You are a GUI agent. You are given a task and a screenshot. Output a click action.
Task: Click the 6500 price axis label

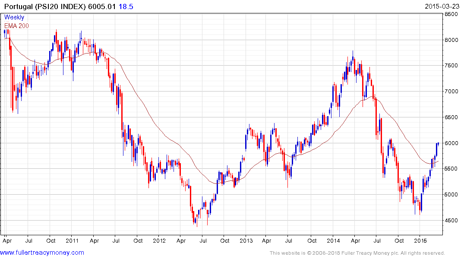[x=451, y=117]
